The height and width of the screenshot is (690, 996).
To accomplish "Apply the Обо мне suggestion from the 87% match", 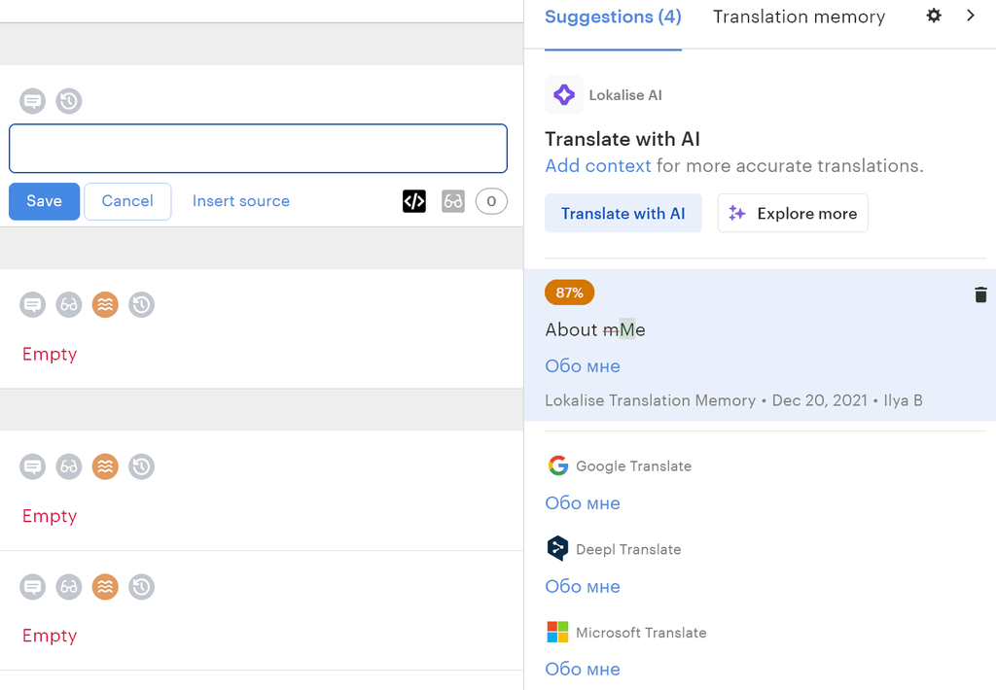I will (x=582, y=365).
